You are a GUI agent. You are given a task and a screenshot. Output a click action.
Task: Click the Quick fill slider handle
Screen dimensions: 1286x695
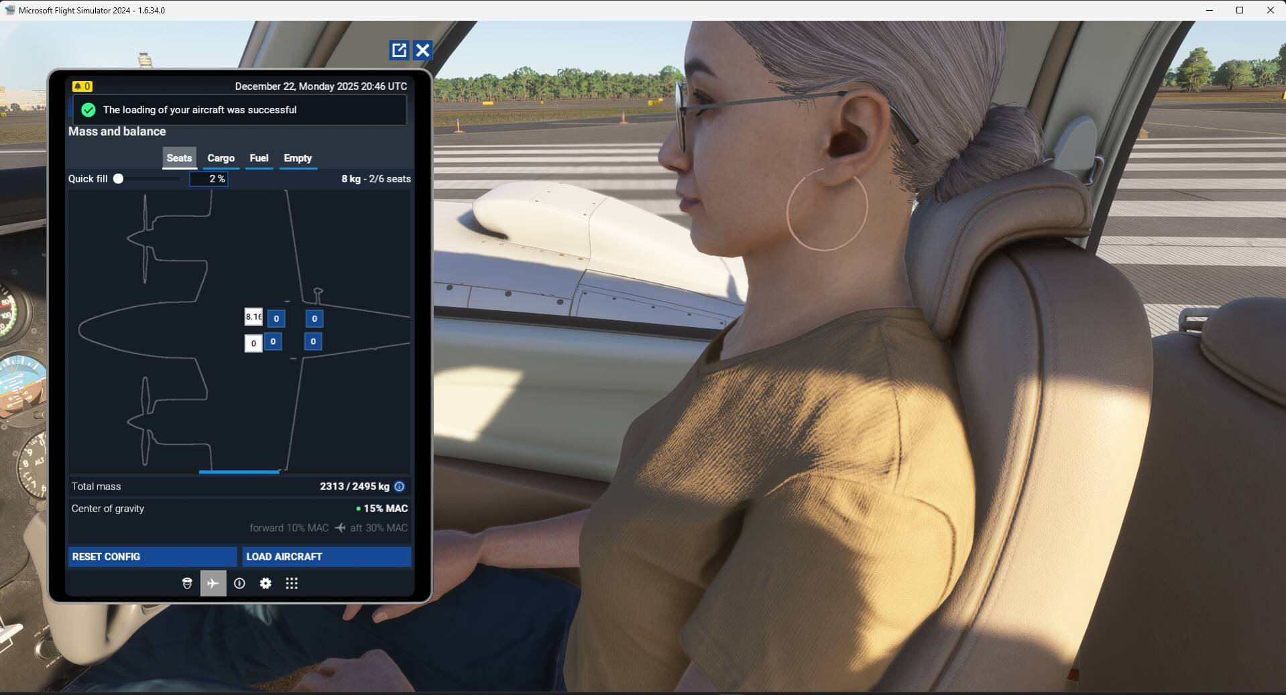pyautogui.click(x=119, y=179)
